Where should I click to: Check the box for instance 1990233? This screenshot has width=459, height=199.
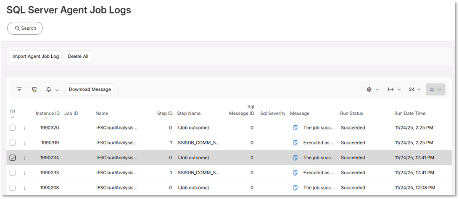point(13,173)
